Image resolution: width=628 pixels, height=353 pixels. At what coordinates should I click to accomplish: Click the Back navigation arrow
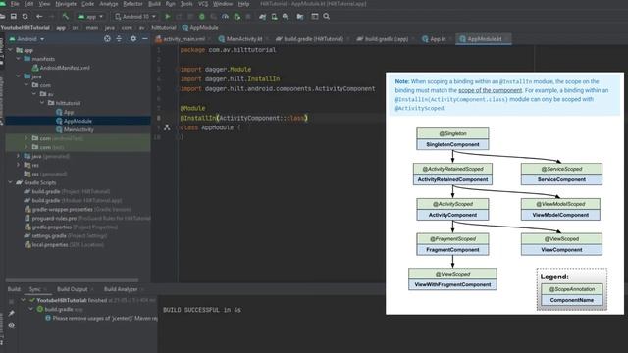[39, 17]
